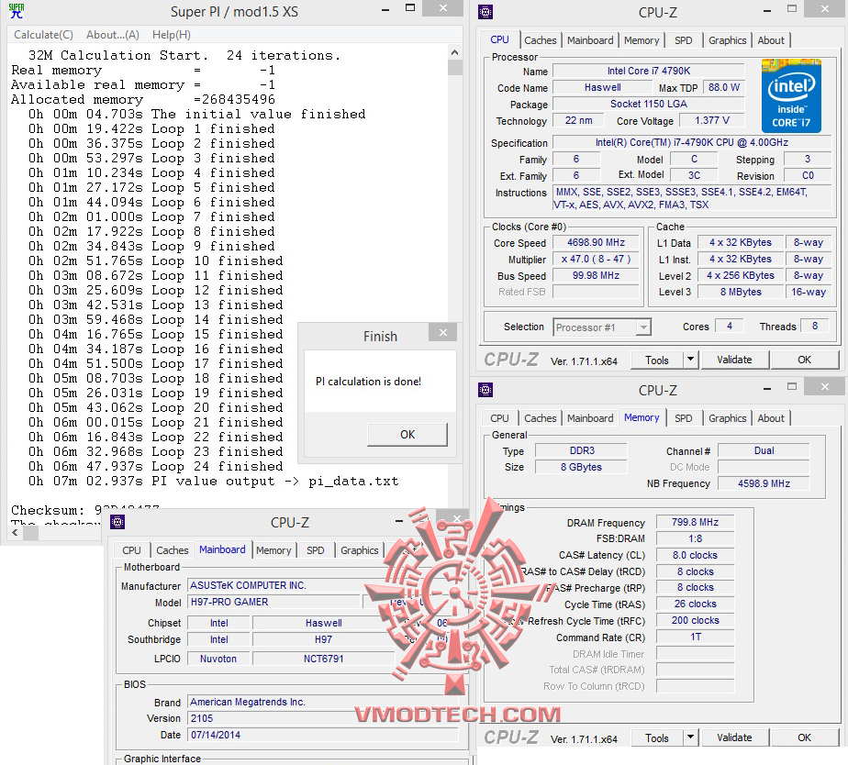Screen dimensions: 848x765
Task: Click the Core Voltage value 1.377 V
Action: tap(712, 120)
